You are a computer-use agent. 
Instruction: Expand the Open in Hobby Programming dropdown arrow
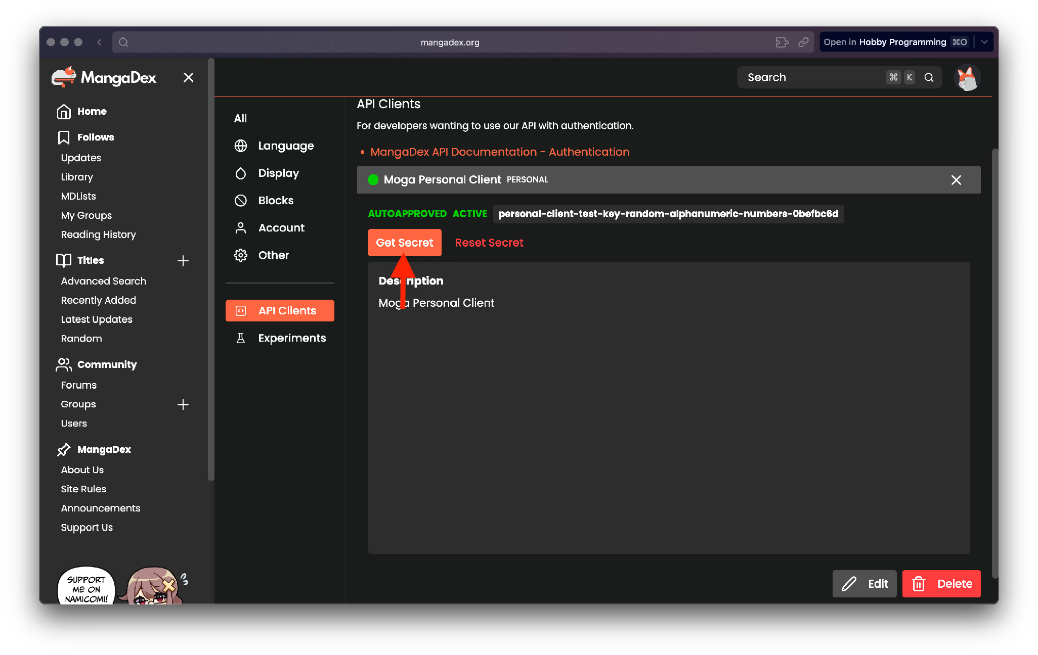coord(984,42)
